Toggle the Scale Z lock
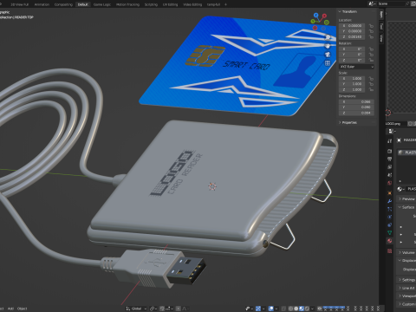 pos(371,89)
